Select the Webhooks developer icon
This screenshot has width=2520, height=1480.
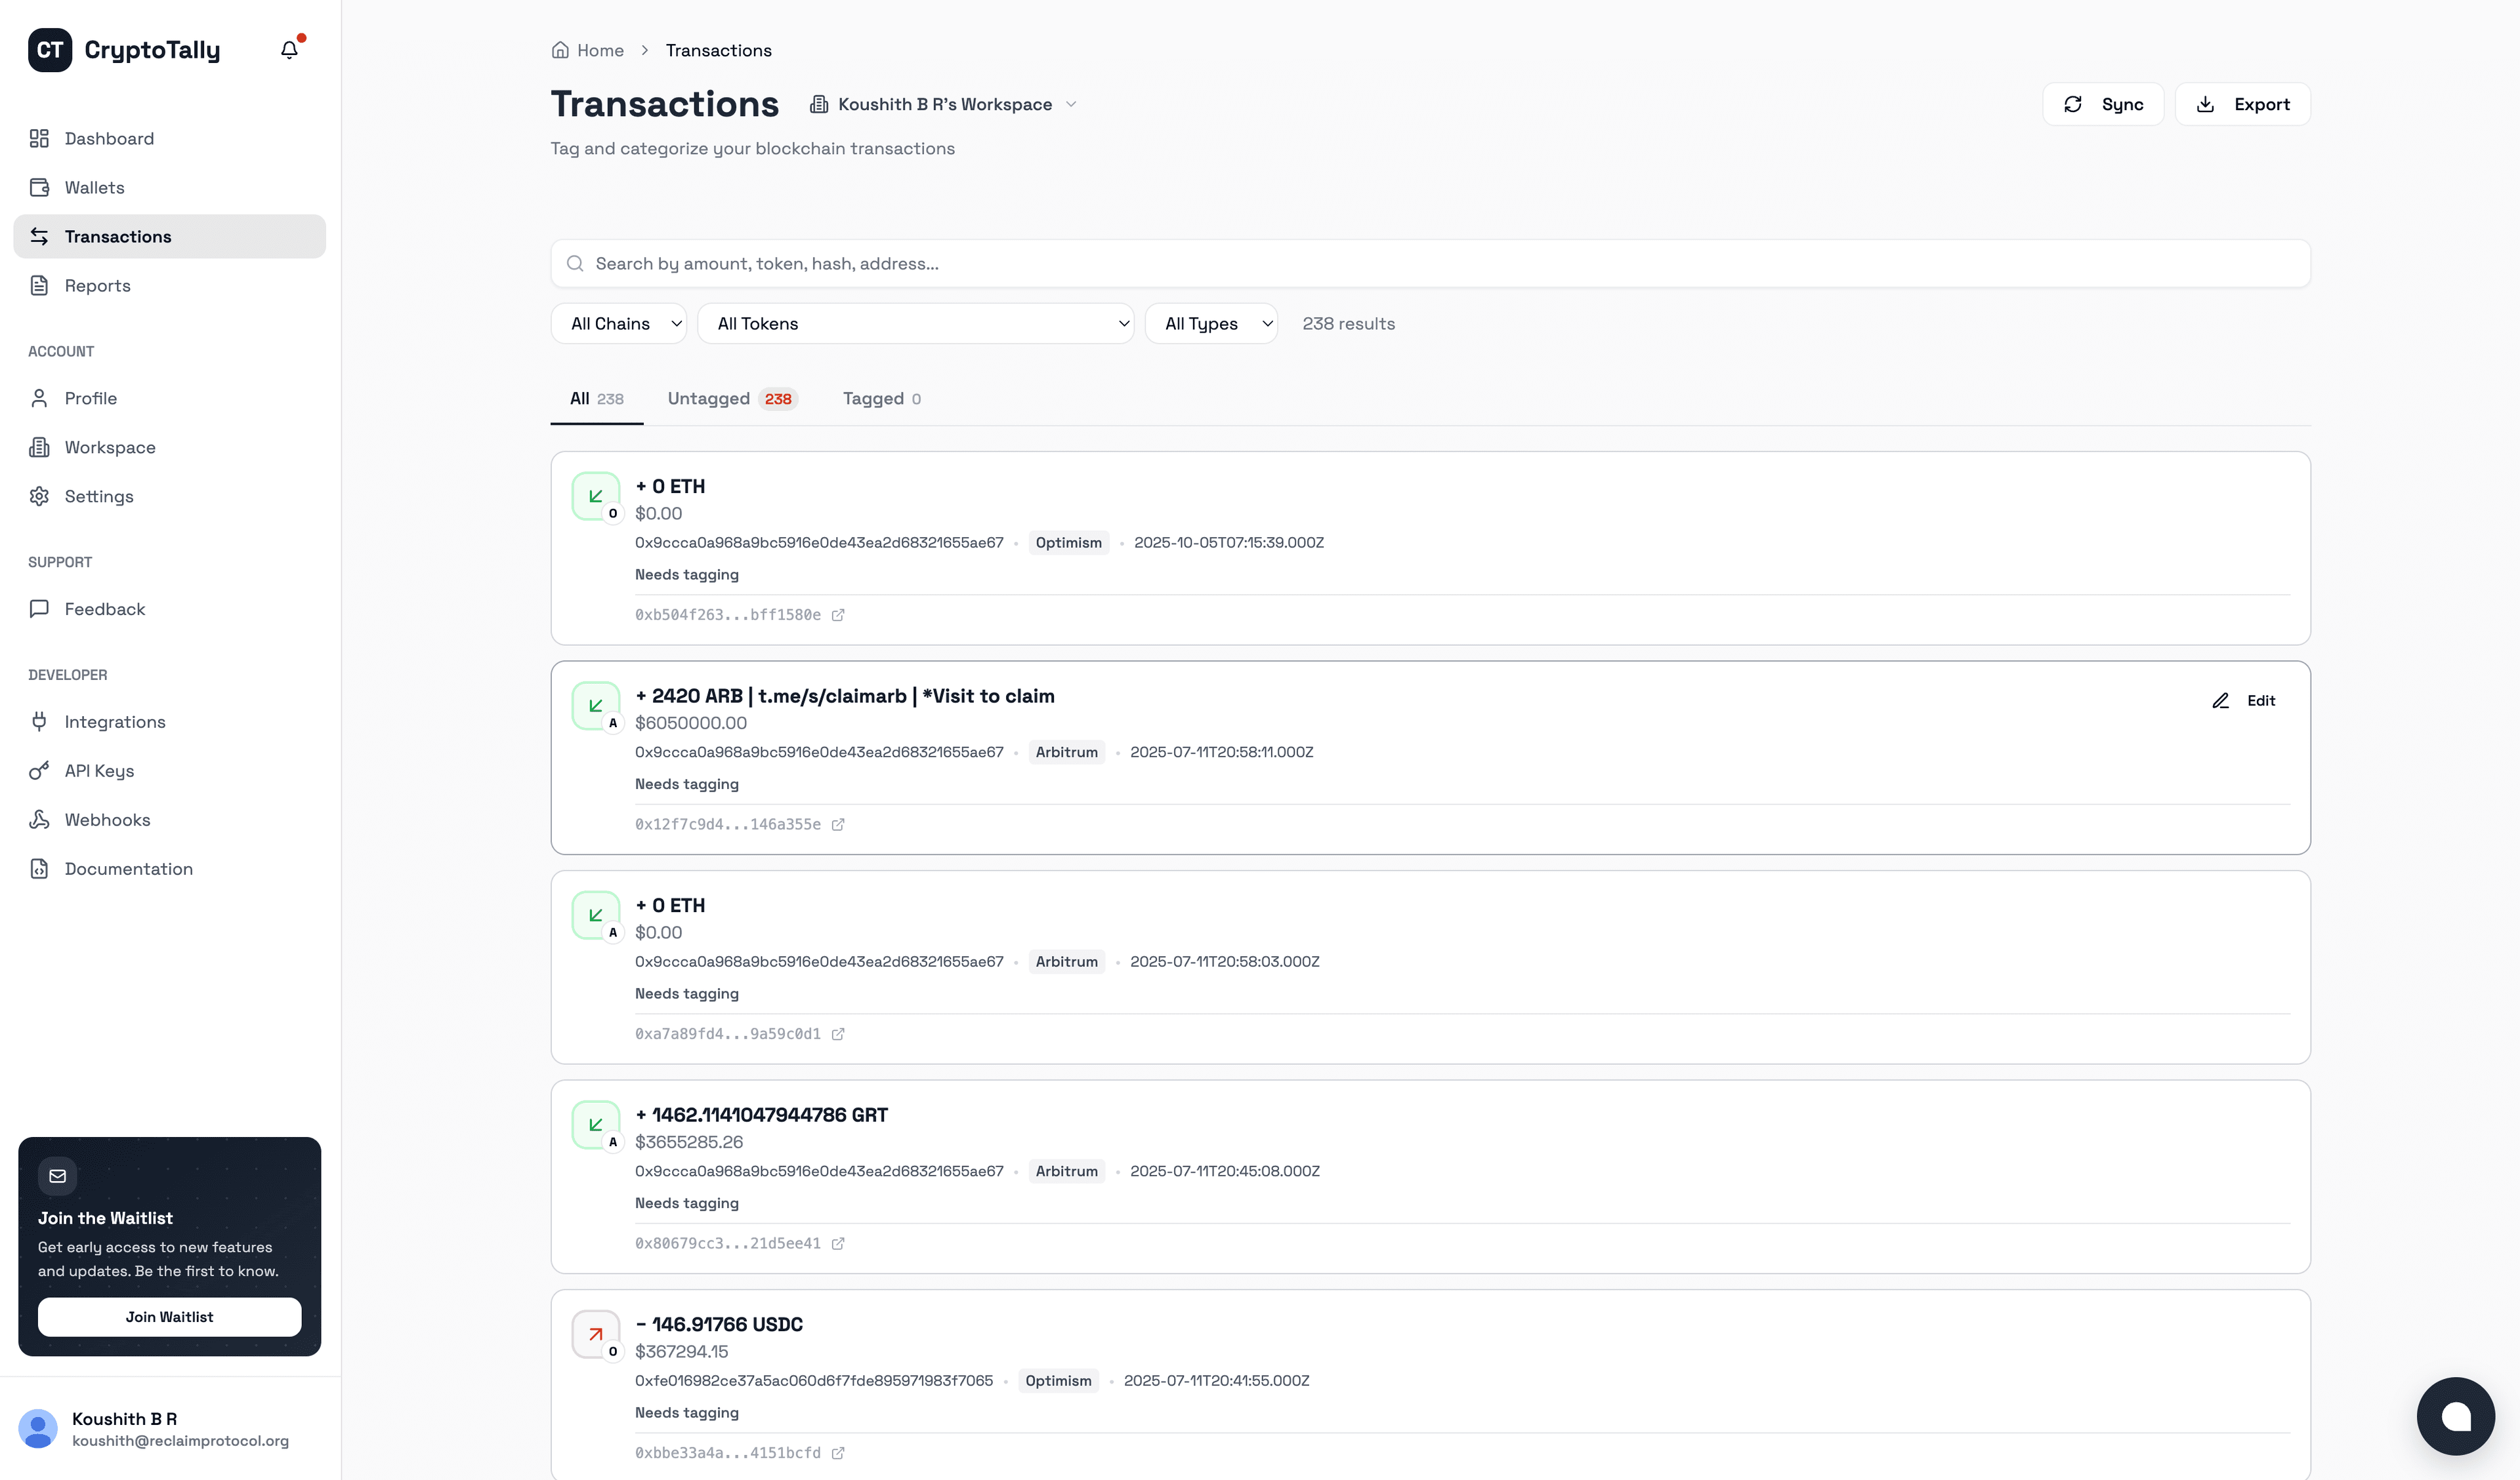pos(40,820)
